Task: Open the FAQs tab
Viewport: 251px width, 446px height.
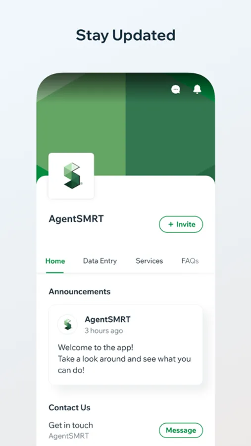Action: click(x=190, y=261)
